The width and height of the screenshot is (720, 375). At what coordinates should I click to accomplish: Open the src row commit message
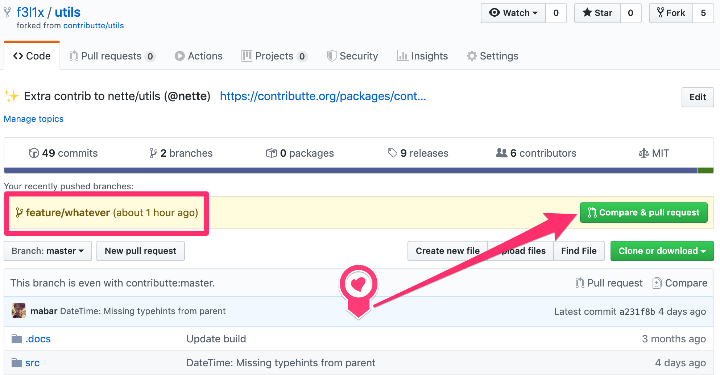(281, 363)
